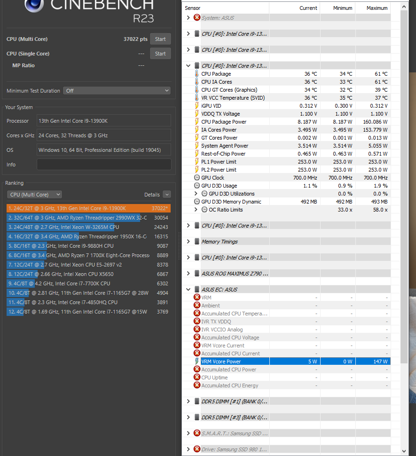This screenshot has height=456, width=416.
Task: Click the GPU Clock circle icon
Action: (197, 177)
